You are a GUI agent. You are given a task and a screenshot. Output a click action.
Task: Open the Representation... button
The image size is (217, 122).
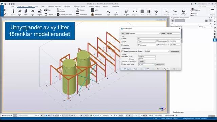tap(175, 51)
